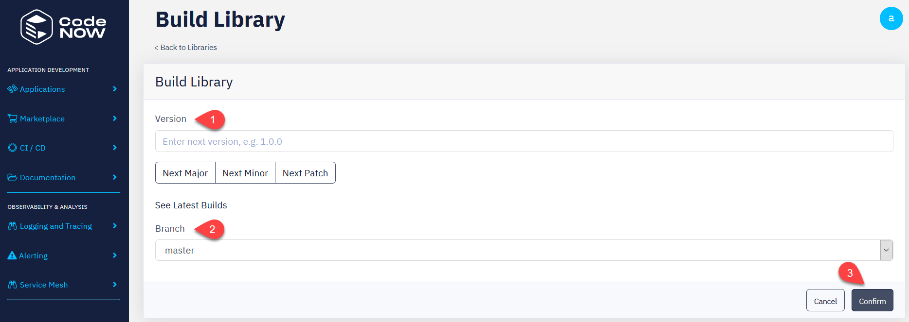The width and height of the screenshot is (909, 322).
Task: Expand the Marketplace chevron arrow
Action: point(115,119)
